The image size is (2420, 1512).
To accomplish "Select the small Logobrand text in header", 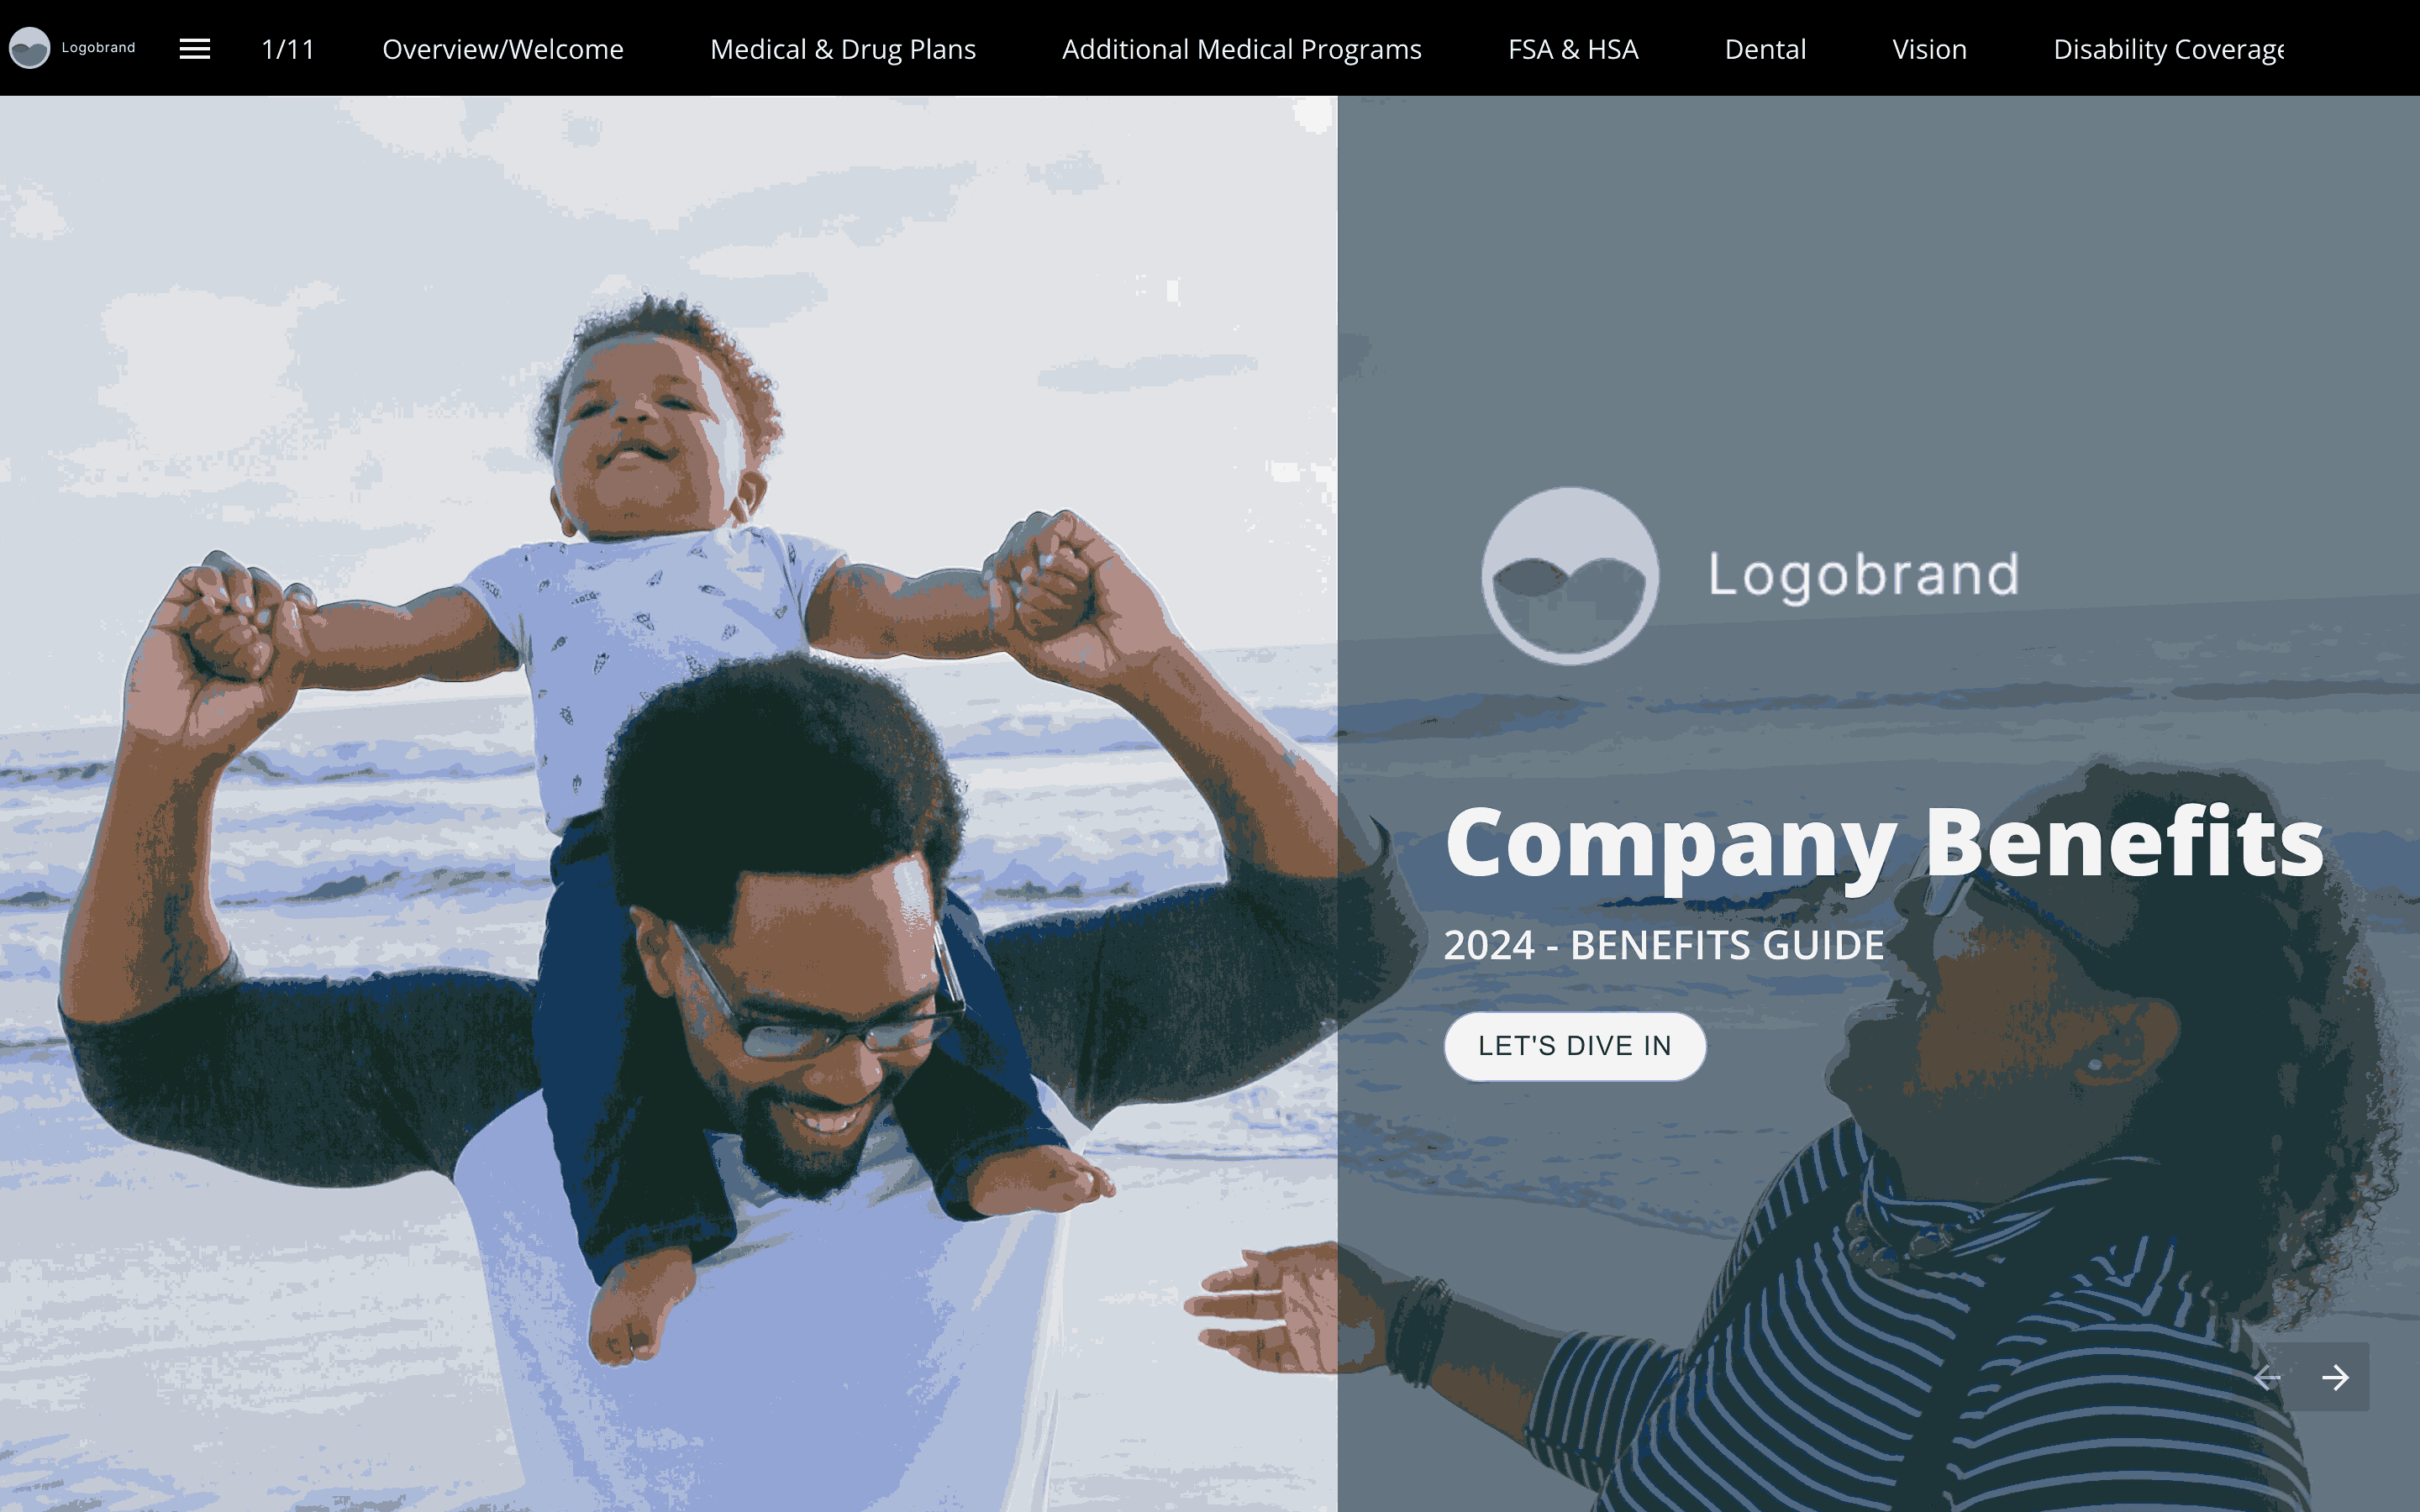I will tap(98, 48).
